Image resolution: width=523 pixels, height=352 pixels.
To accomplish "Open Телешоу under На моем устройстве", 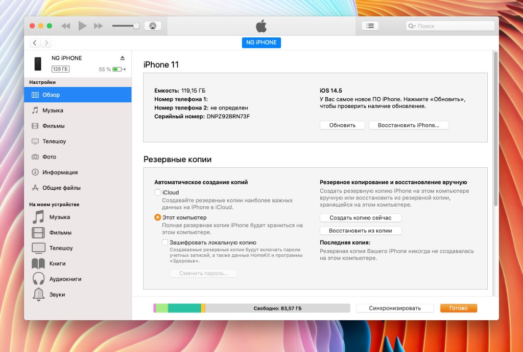I will click(x=78, y=248).
